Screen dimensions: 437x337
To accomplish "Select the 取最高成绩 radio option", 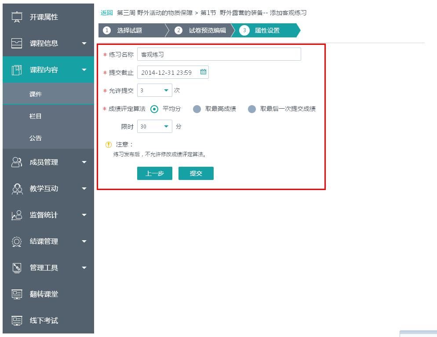I will (x=197, y=109).
